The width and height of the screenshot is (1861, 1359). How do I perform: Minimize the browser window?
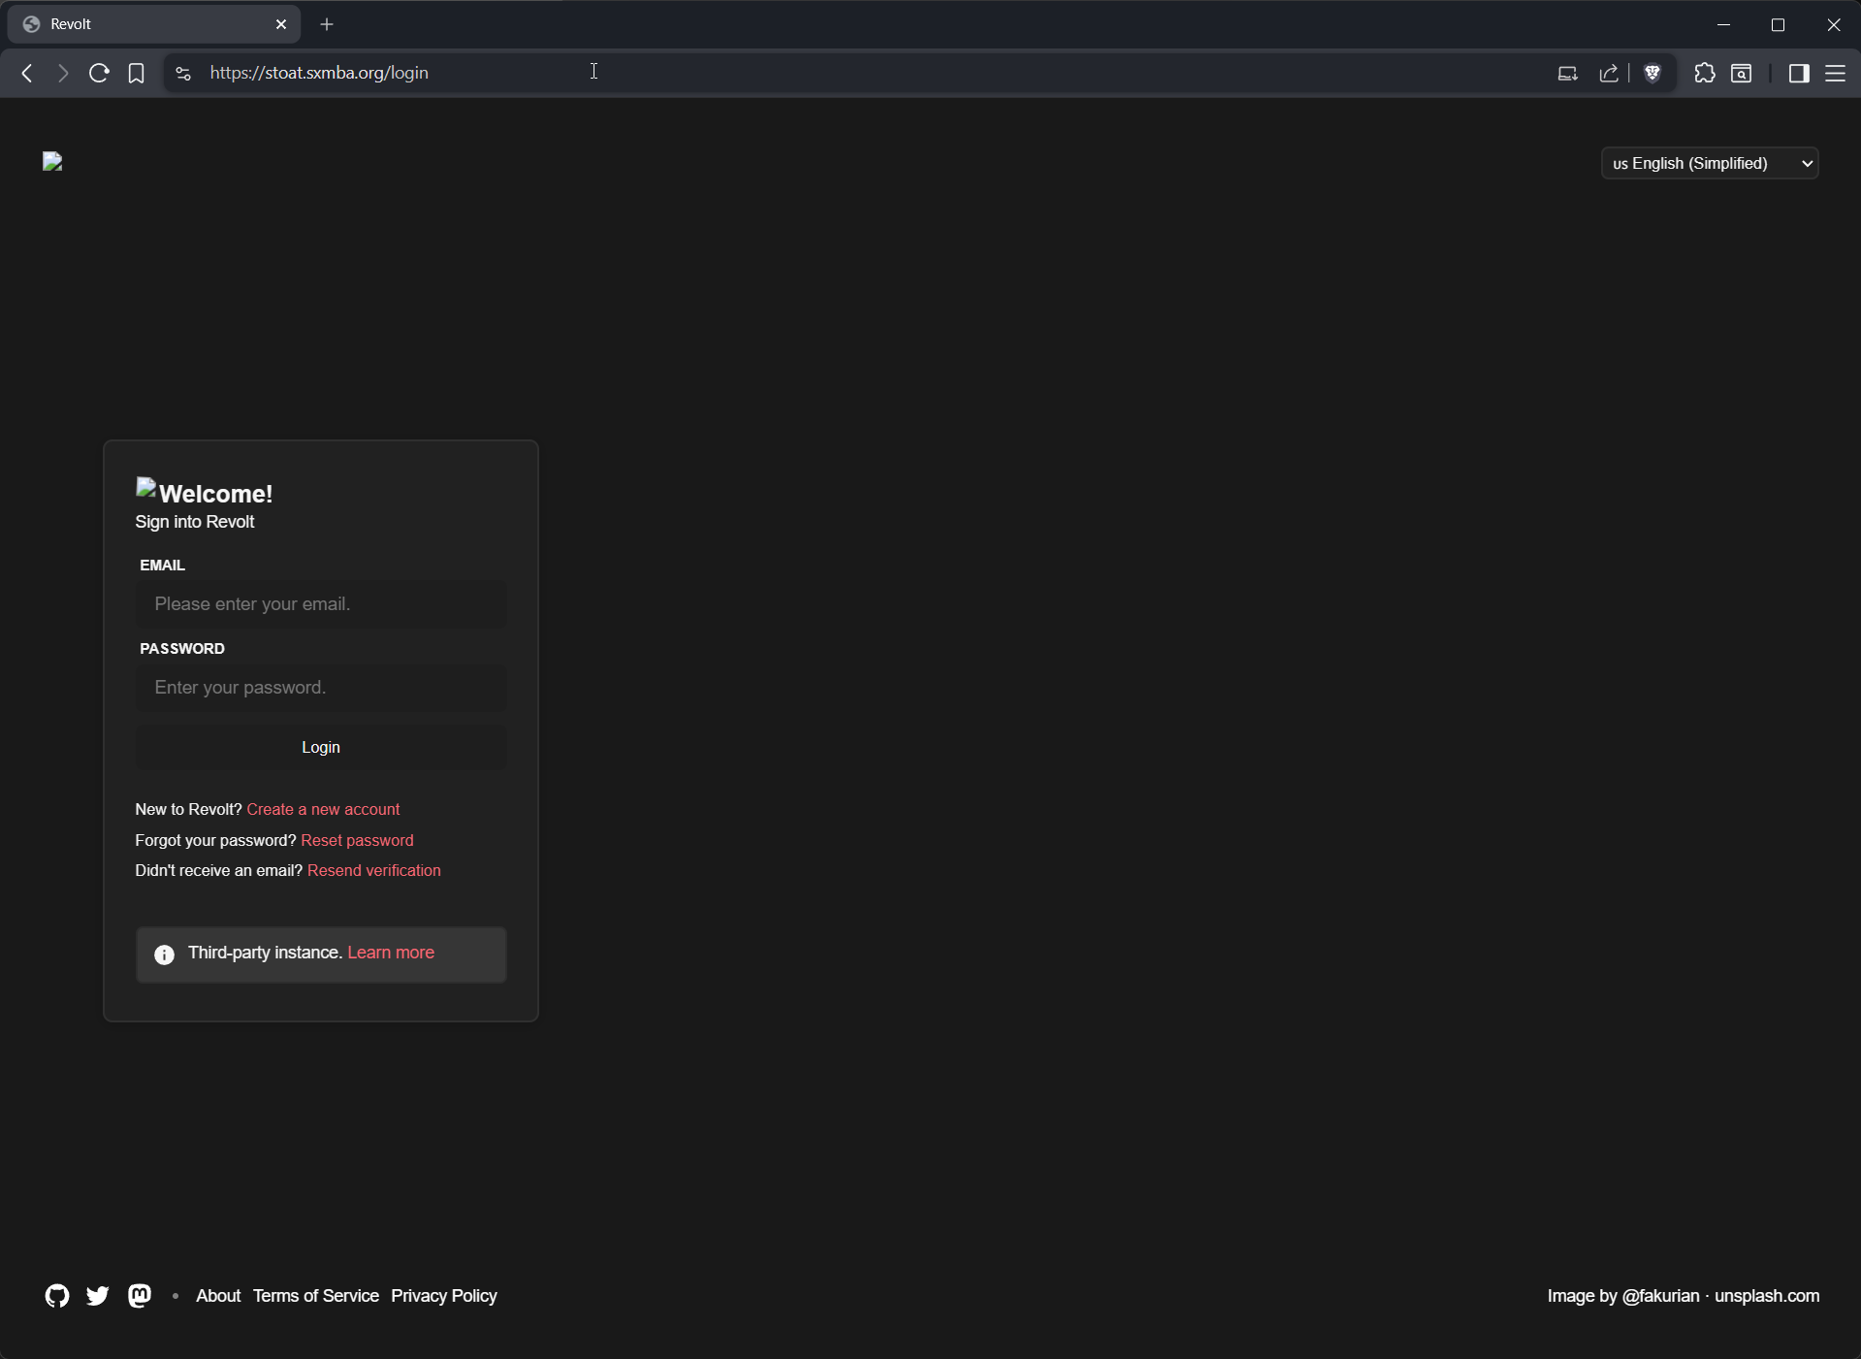[x=1723, y=24]
